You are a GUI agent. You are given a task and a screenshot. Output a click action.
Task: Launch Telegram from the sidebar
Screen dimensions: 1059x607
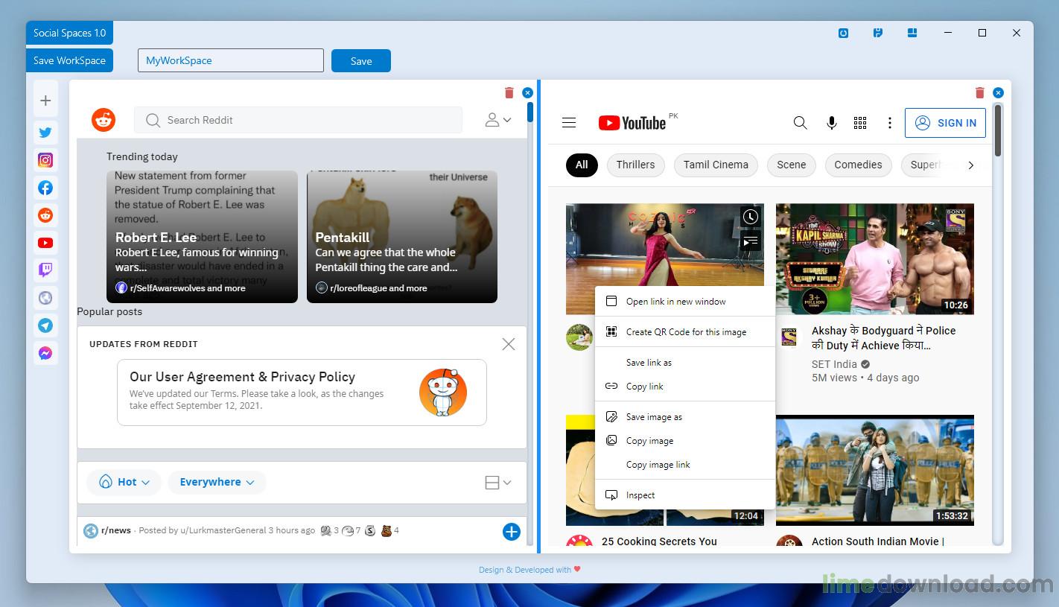[45, 325]
